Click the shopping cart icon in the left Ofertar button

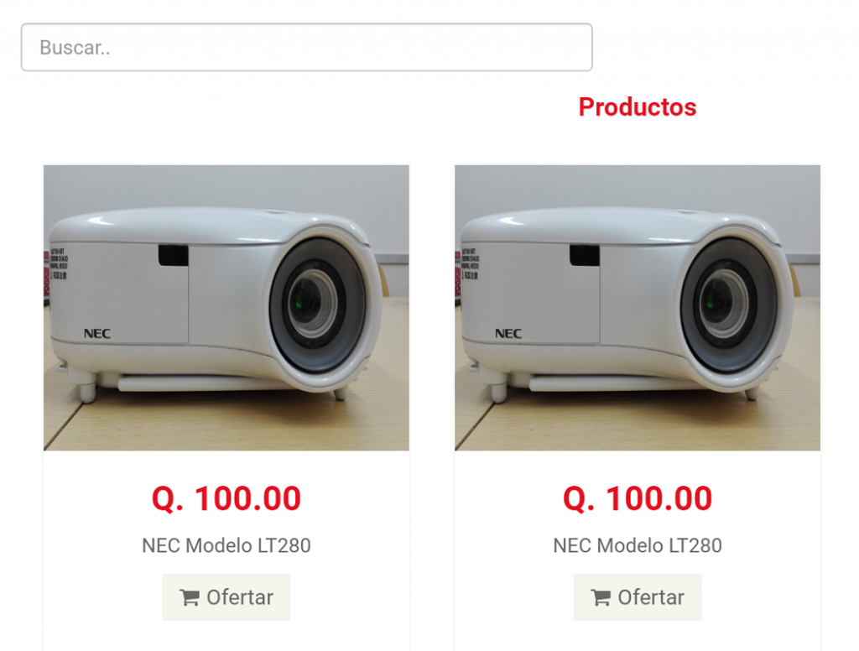(x=190, y=597)
